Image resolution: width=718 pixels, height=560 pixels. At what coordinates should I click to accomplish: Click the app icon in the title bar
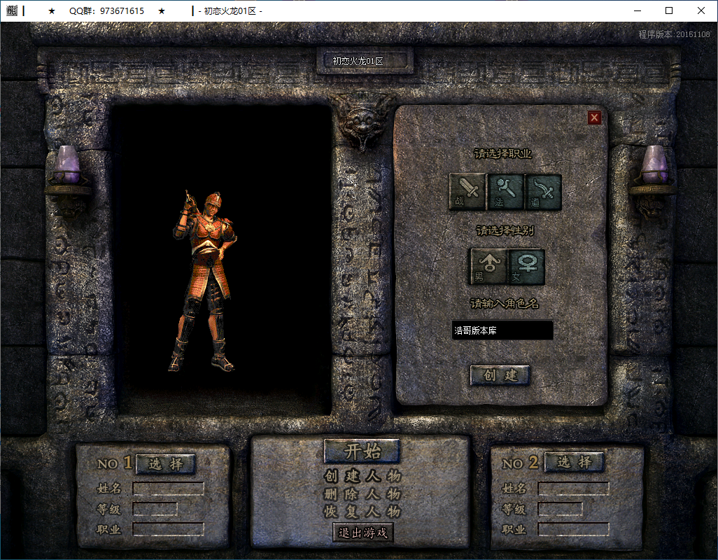point(12,10)
